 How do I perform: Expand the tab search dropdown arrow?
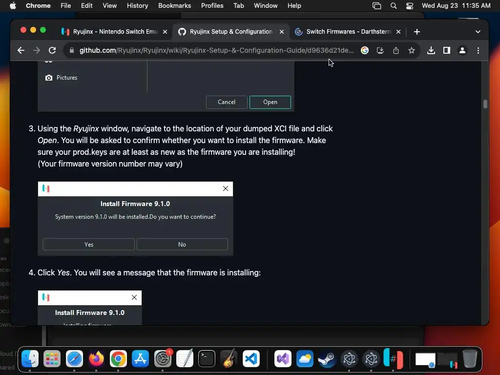tap(478, 32)
